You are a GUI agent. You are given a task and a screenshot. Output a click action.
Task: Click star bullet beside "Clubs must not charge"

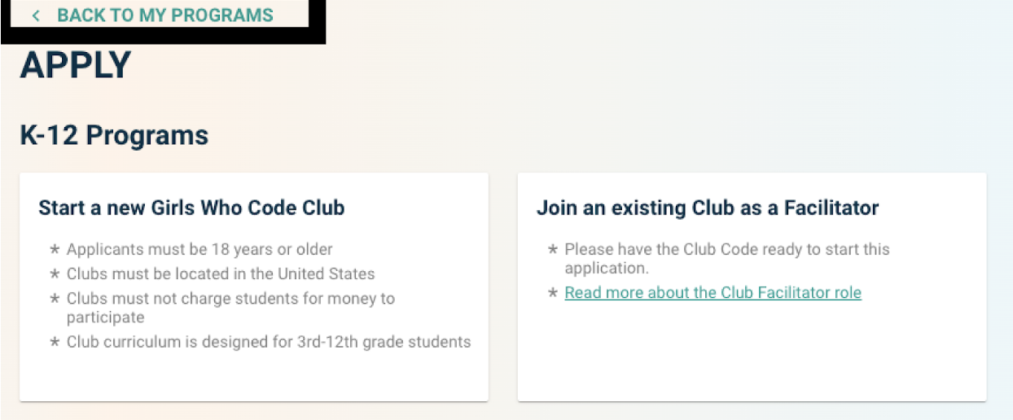[x=55, y=299]
